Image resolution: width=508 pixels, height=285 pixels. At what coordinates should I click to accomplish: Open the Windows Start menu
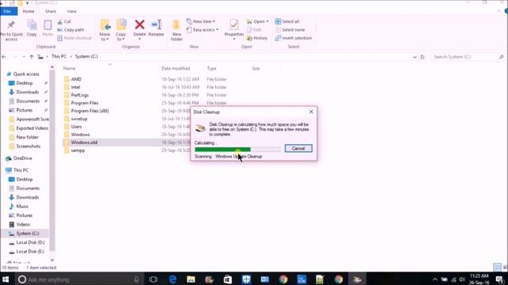[x=6, y=279]
